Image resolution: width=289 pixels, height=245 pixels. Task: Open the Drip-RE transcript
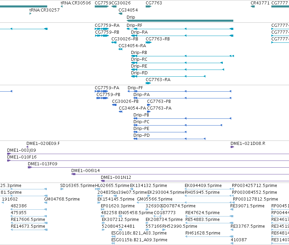pos(178,70)
